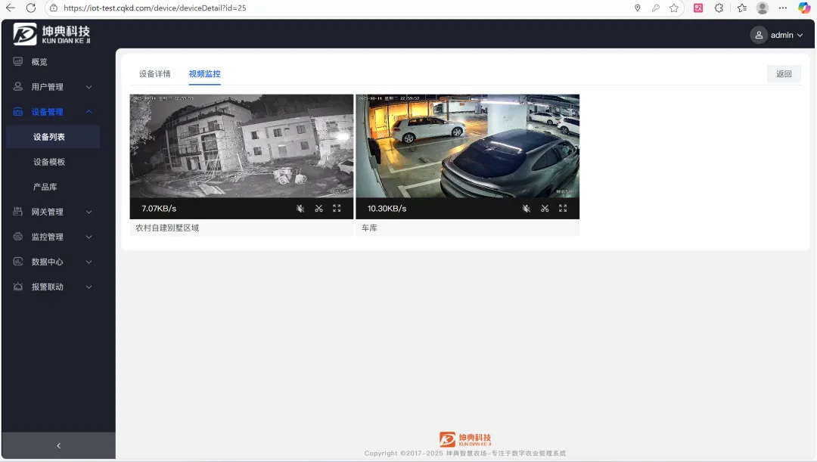This screenshot has height=462, width=817.
Task: Click the 返回 button
Action: pos(784,74)
